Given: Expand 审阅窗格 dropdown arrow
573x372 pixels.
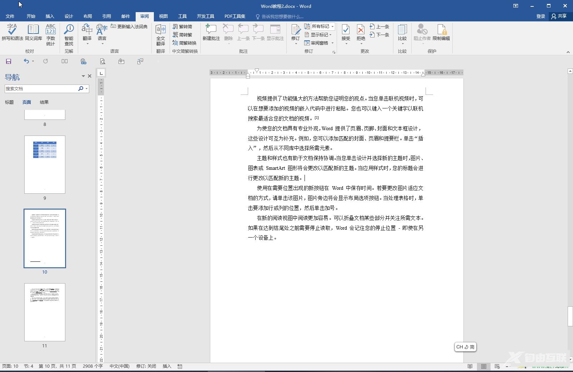Looking at the screenshot, I should point(332,43).
